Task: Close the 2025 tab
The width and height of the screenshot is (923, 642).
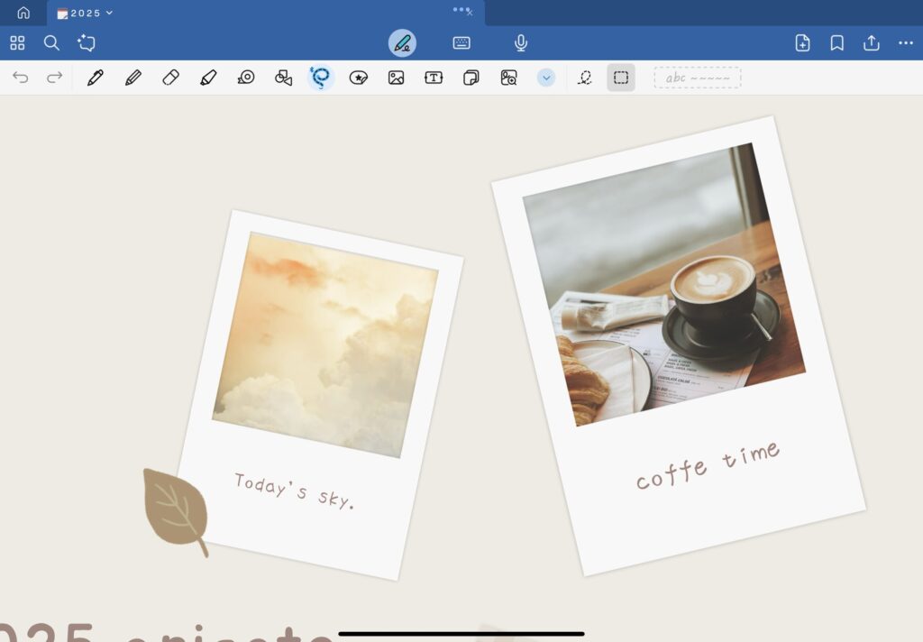Action: point(469,13)
